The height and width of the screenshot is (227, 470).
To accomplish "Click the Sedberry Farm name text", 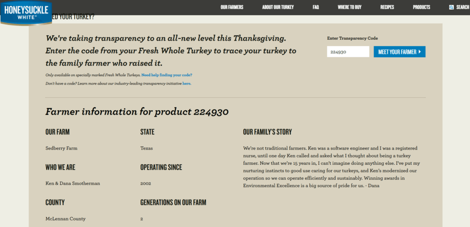I will point(62,148).
